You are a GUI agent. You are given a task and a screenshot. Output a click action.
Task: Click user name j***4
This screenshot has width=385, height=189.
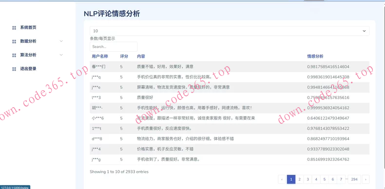pos(96,149)
